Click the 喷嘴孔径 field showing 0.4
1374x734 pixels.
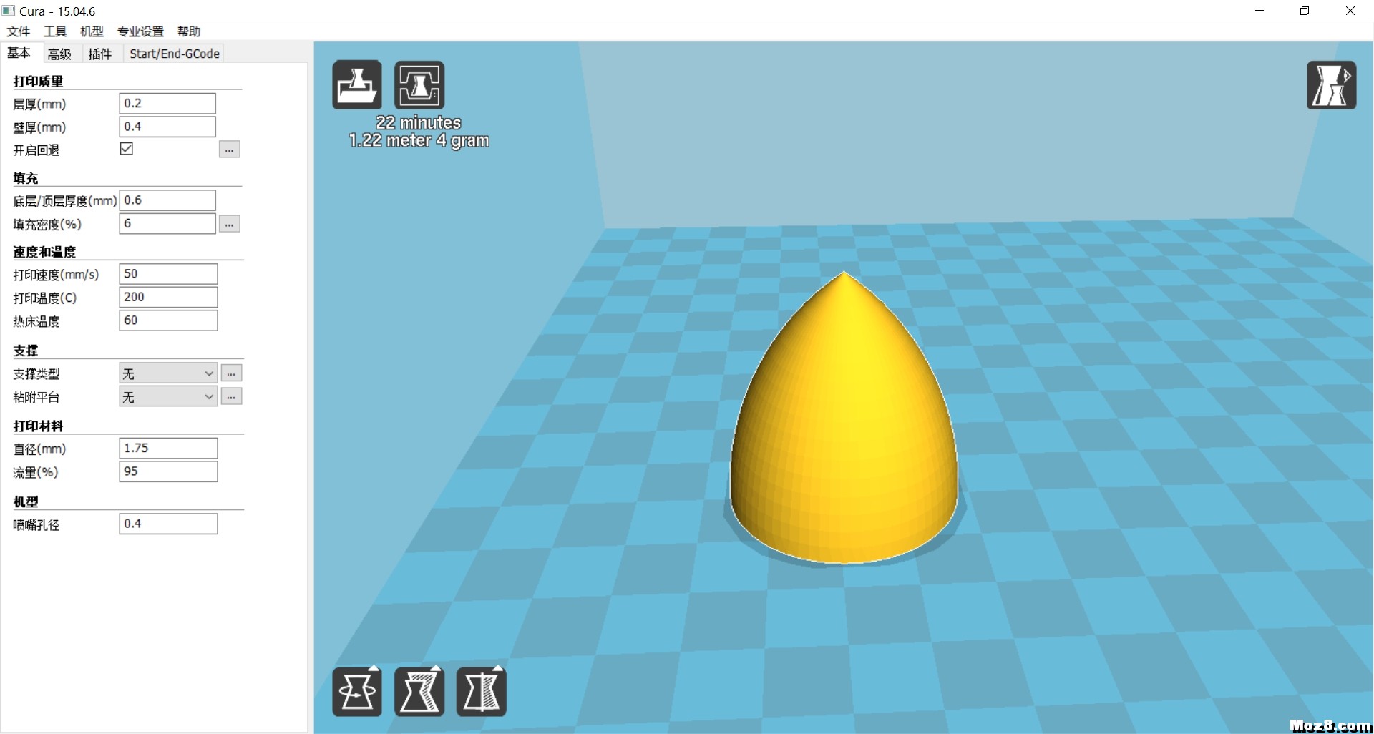[168, 524]
